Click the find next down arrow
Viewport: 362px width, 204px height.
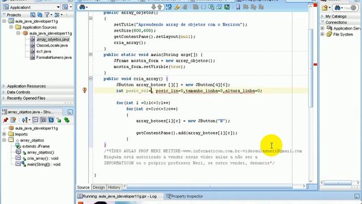153,7
